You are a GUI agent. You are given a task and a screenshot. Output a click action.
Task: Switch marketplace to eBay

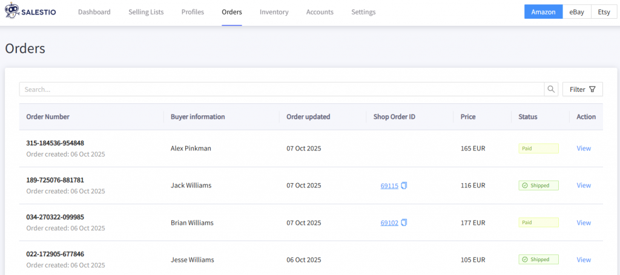click(x=576, y=12)
